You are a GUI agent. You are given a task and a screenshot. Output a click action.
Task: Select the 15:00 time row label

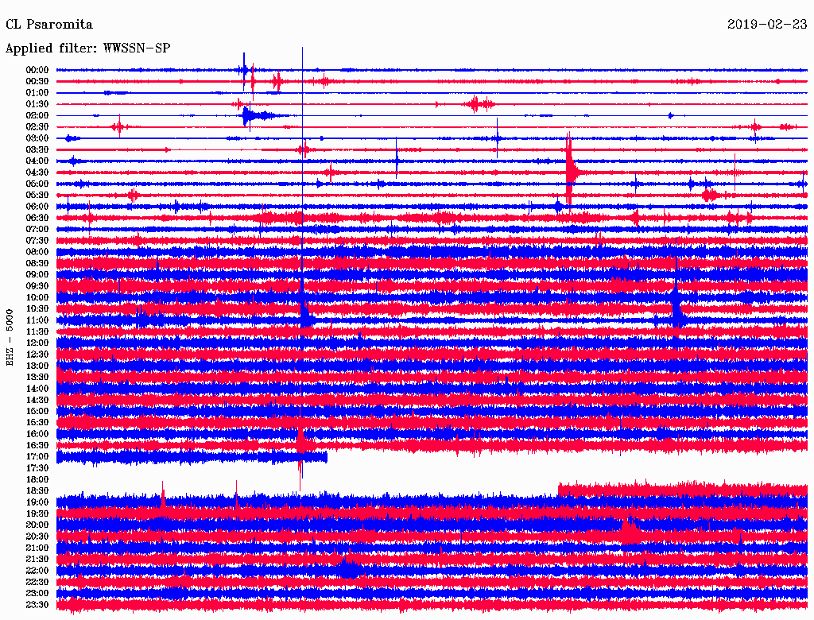pyautogui.click(x=37, y=411)
